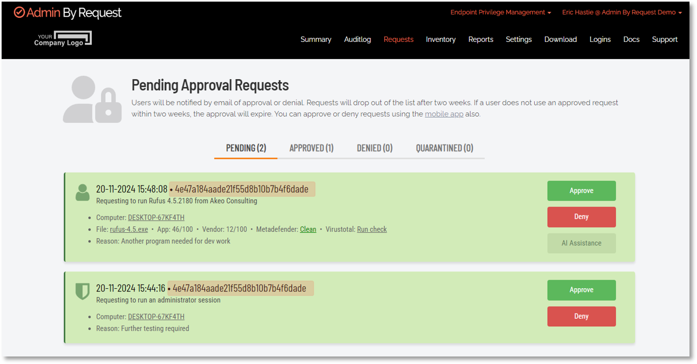
Task: Click the reason 'Another program needed for dev work'
Action: (x=176, y=241)
